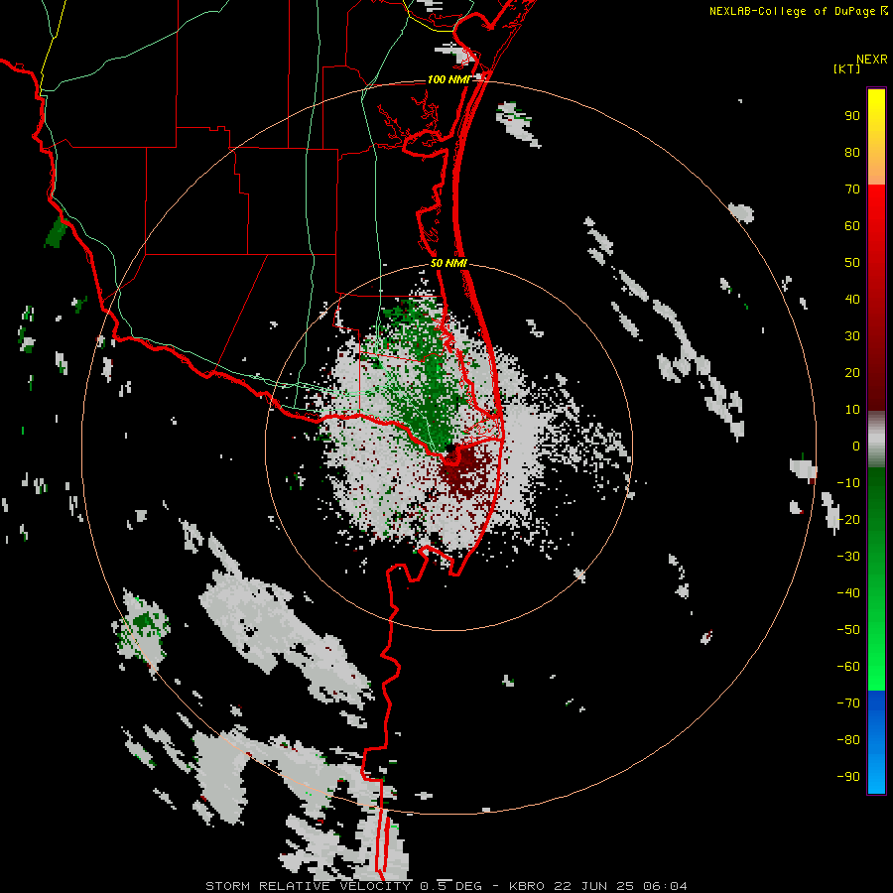Click the dark red outbound velocity patch near the radar
The height and width of the screenshot is (893, 893).
pos(466,472)
